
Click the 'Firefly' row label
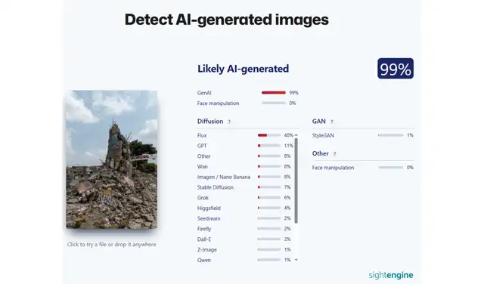pos(204,229)
